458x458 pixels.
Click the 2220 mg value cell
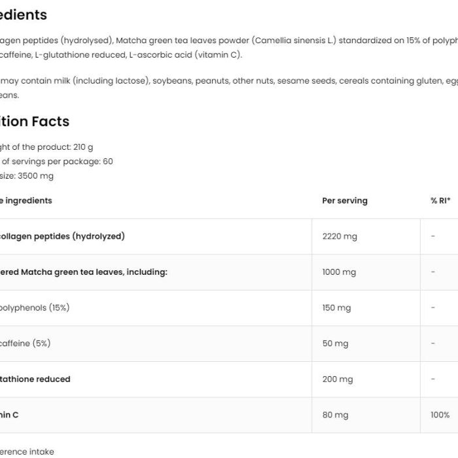tap(340, 236)
